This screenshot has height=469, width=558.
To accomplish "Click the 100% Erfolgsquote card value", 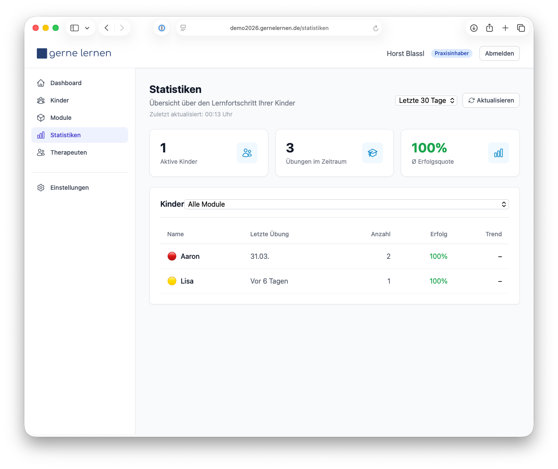I will click(429, 148).
